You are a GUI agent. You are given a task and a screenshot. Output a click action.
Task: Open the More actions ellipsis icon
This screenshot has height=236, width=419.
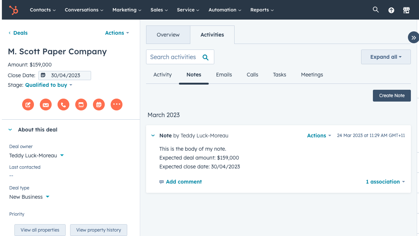(117, 105)
